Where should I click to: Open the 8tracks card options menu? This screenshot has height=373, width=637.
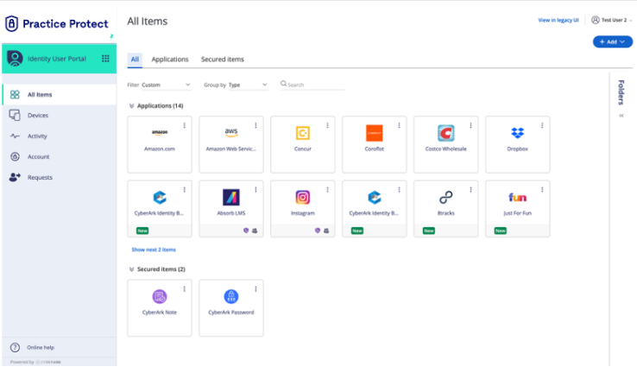[x=470, y=190]
